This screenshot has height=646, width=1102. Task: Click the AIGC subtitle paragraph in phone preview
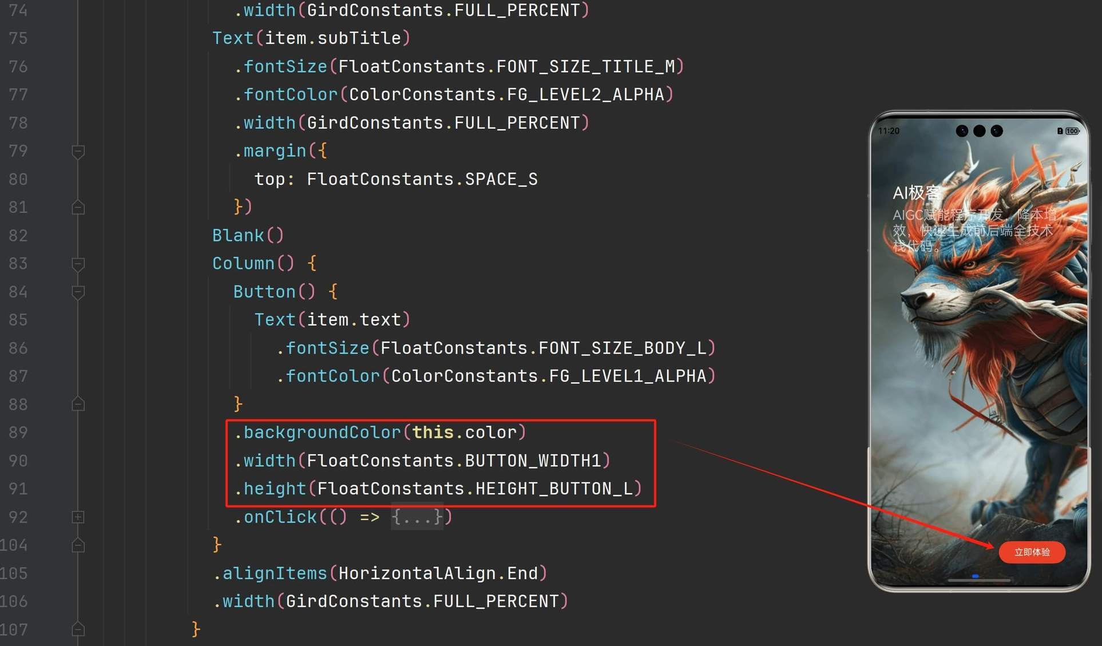click(x=974, y=231)
